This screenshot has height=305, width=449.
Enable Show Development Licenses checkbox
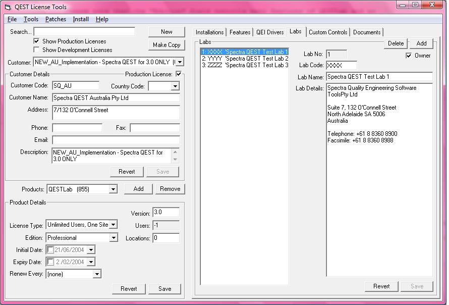36,50
